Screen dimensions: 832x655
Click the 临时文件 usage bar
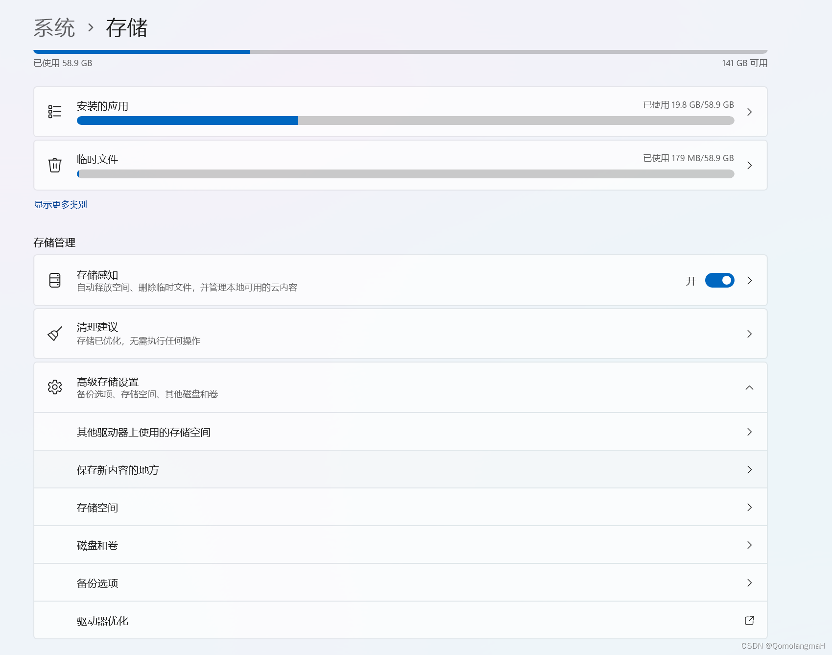coord(405,174)
